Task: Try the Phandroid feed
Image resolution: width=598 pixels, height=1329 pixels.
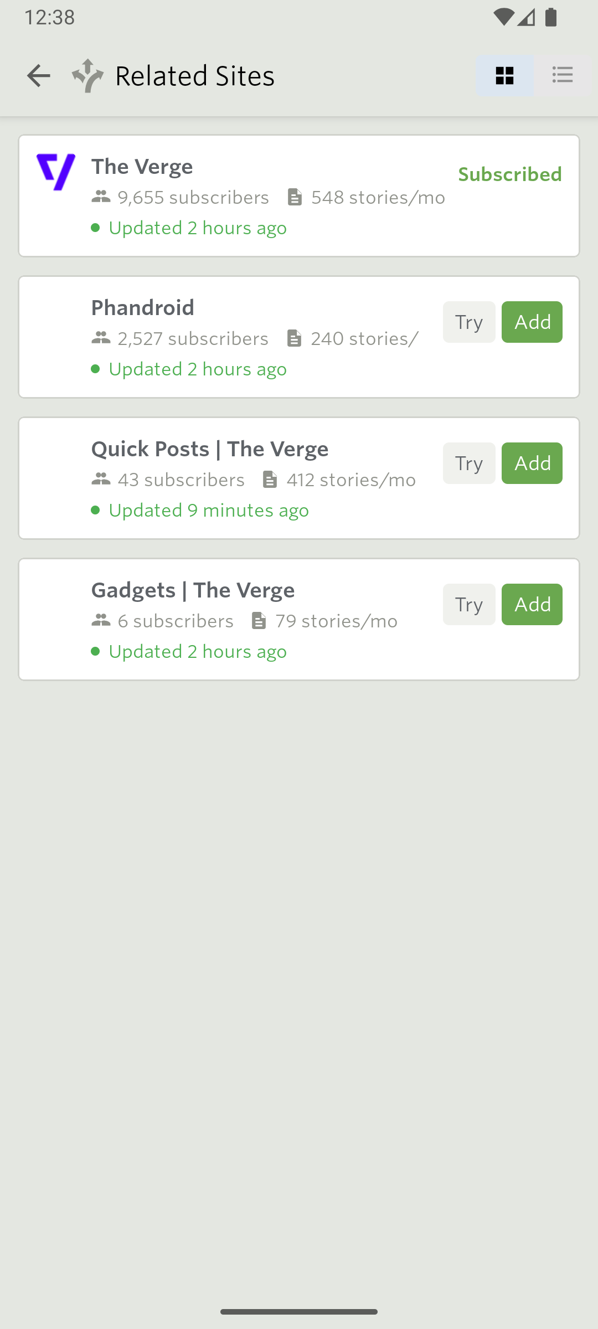Action: click(469, 322)
